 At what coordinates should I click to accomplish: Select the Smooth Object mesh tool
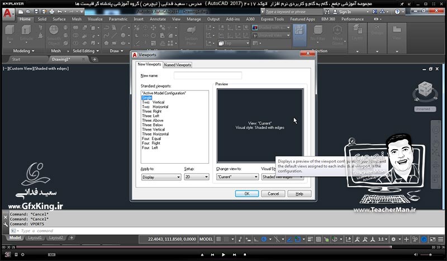(x=54, y=35)
